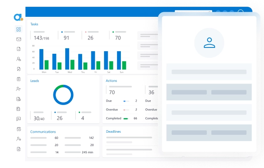Screen dimensions: 264x168
Task: Click the Completed progress bar in Actions
Action: (x=125, y=118)
